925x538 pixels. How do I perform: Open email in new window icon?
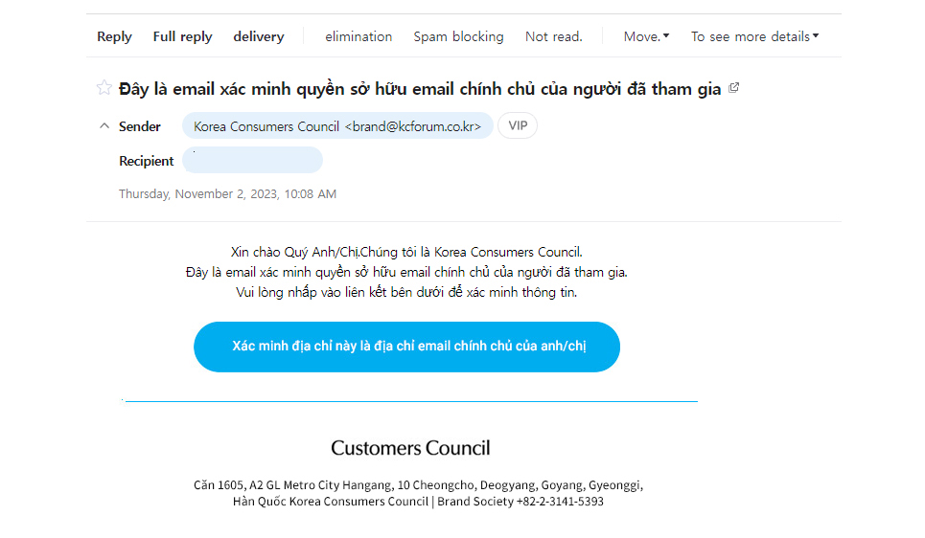734,88
